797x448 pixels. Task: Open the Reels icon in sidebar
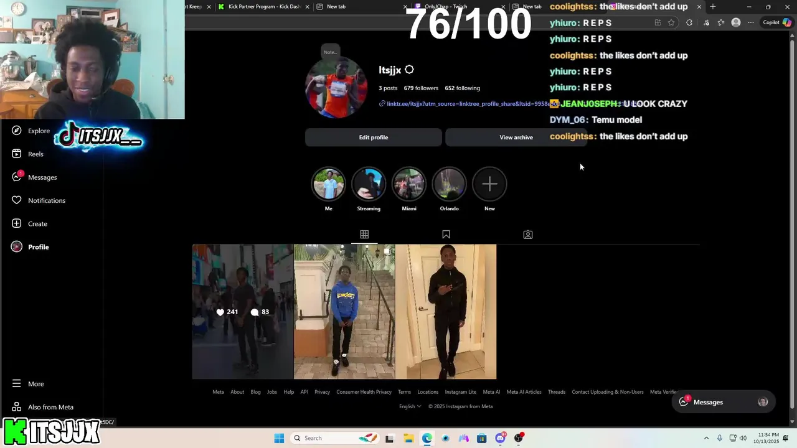[17, 154]
